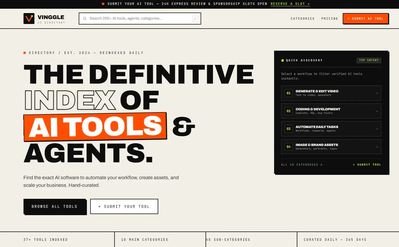Screen dimensions: 399x247
Task: Click arrow on Generate & Edit Video row
Action: click(x=377, y=93)
